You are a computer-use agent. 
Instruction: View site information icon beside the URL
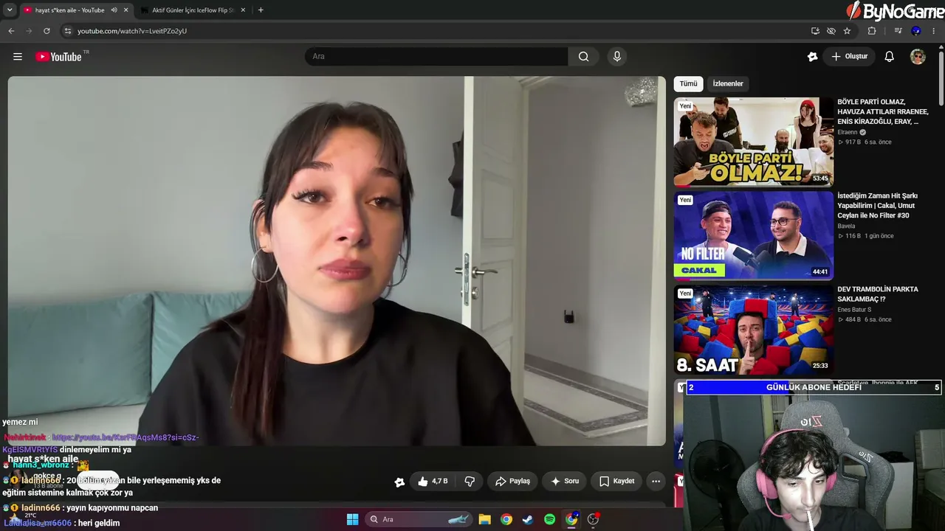tap(67, 31)
